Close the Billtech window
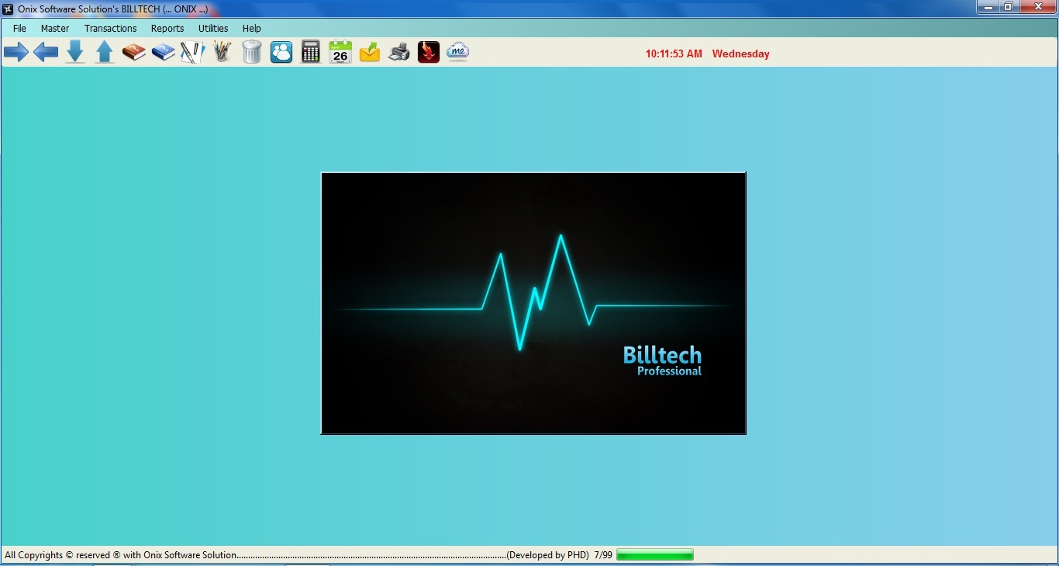 (x=1037, y=7)
